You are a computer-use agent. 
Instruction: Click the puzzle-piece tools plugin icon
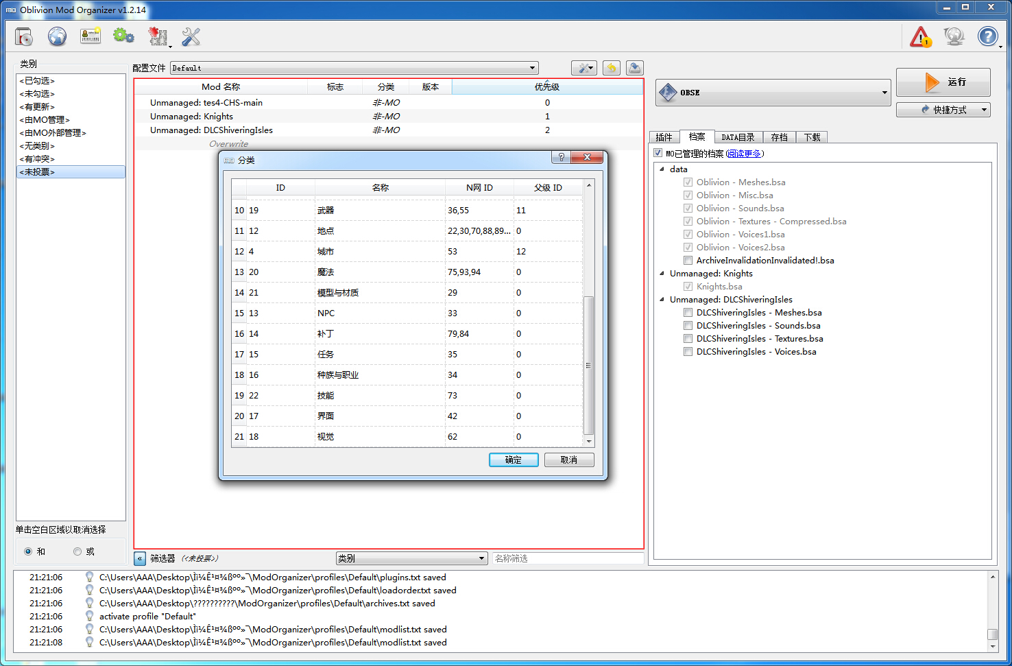[157, 36]
